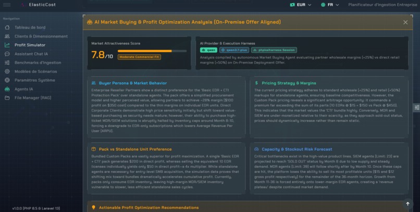420x212 pixels.
Task: Open the EUR currency dropdown
Action: tap(301, 5)
